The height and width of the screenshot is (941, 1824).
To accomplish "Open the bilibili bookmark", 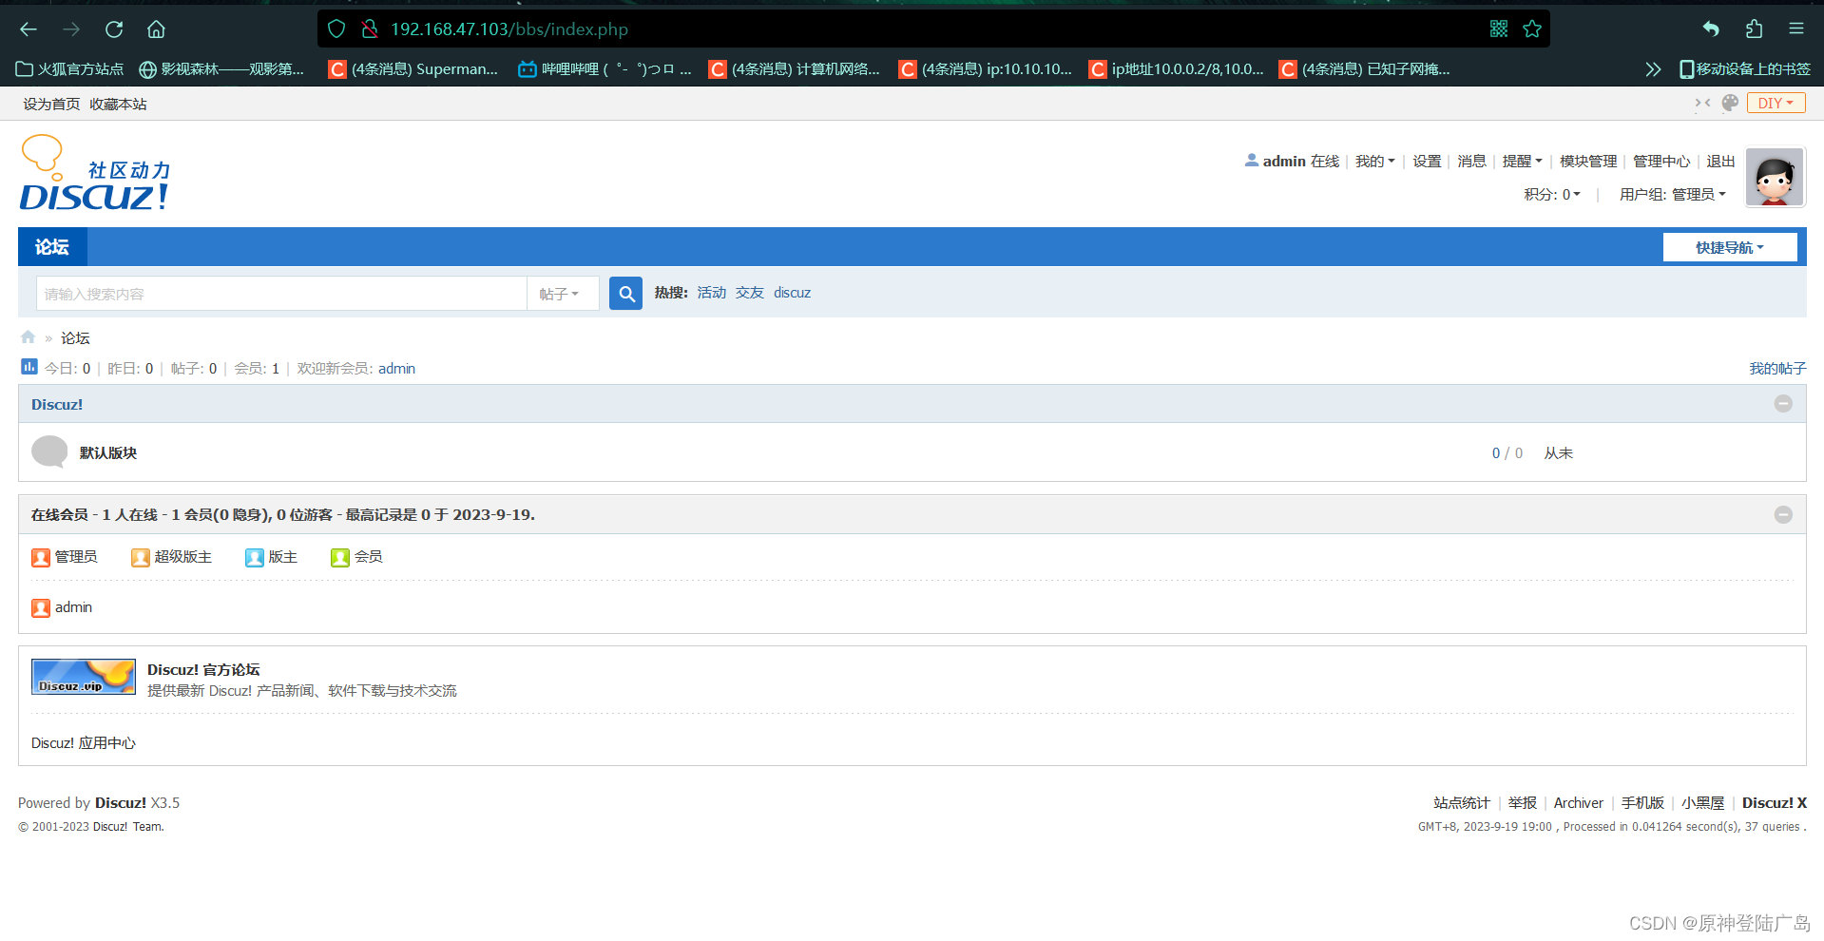I will pos(605,68).
